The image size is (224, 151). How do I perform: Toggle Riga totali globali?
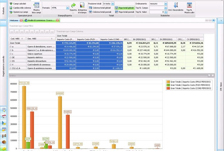[x=124, y=8]
